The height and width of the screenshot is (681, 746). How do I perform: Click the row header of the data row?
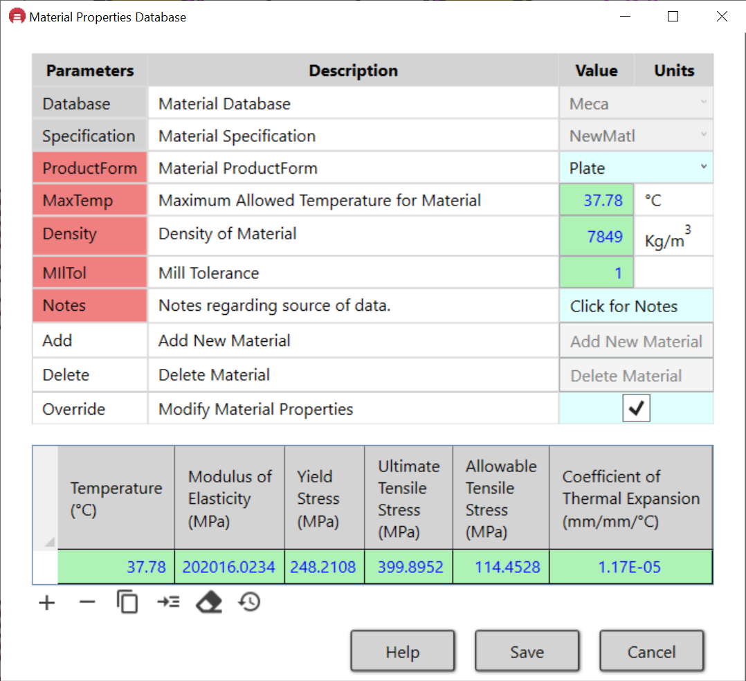pyautogui.click(x=45, y=567)
